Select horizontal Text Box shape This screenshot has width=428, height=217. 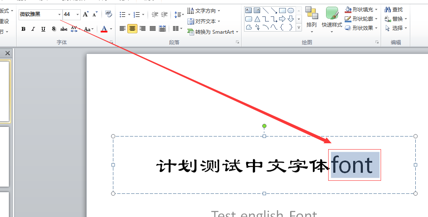point(248,11)
